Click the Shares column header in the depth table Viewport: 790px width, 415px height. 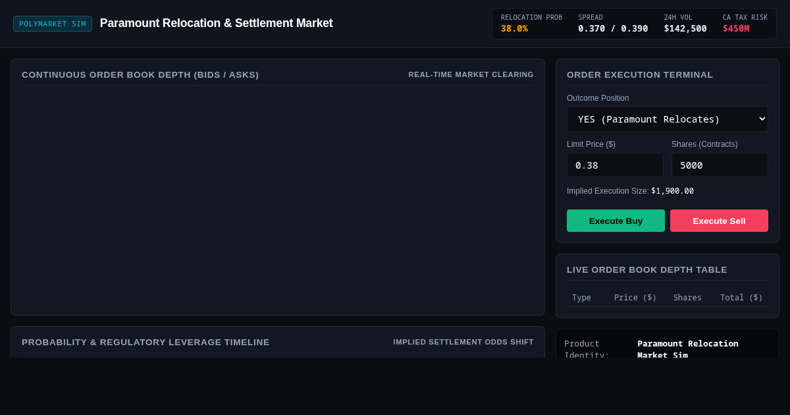(x=687, y=298)
